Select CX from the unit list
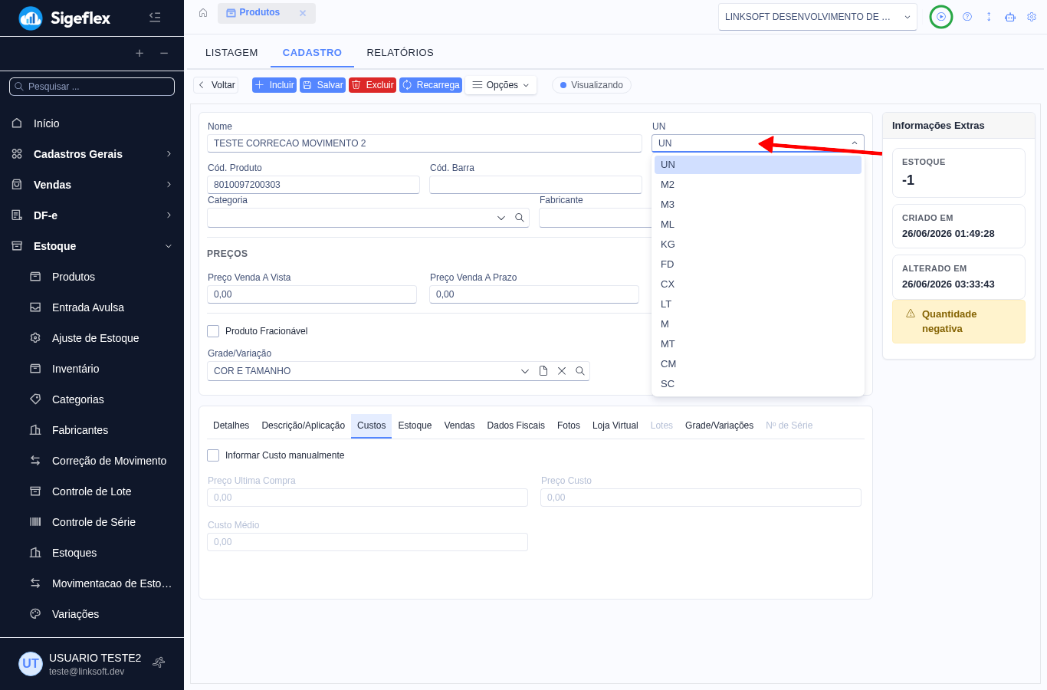This screenshot has height=690, width=1047. tap(758, 284)
